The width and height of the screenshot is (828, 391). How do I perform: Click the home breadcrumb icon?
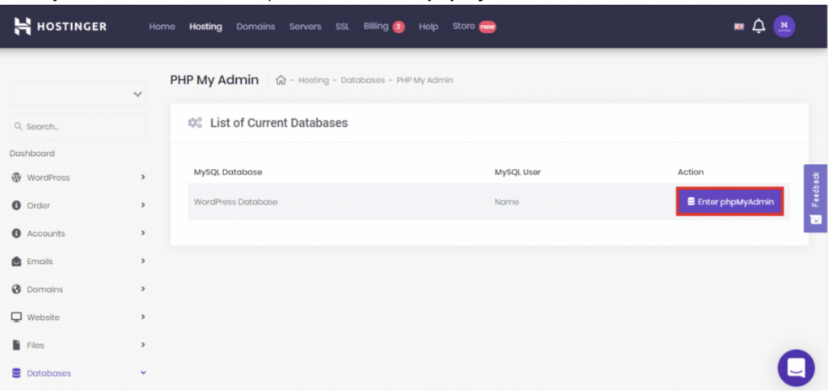[281, 80]
